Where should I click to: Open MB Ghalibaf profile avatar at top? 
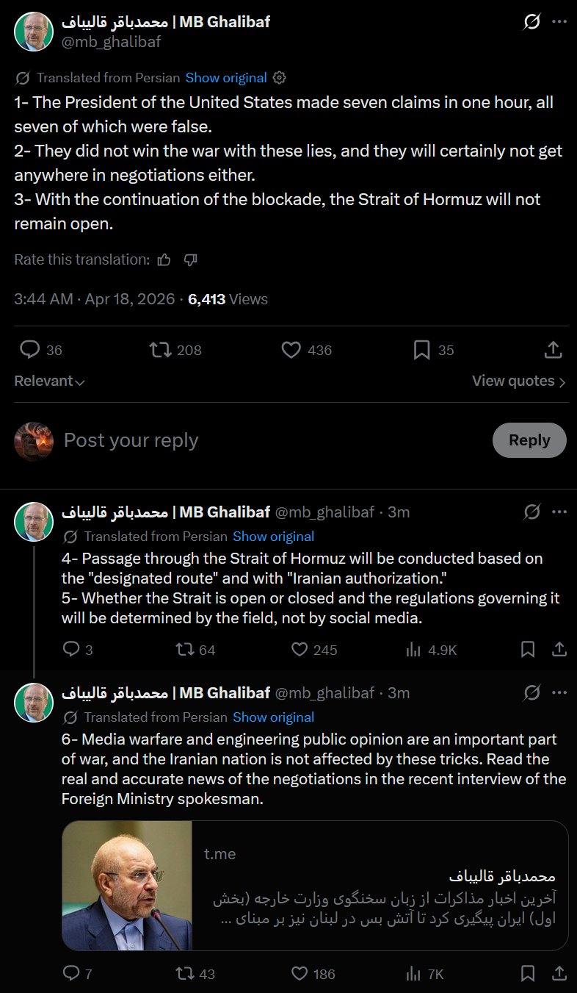point(34,32)
